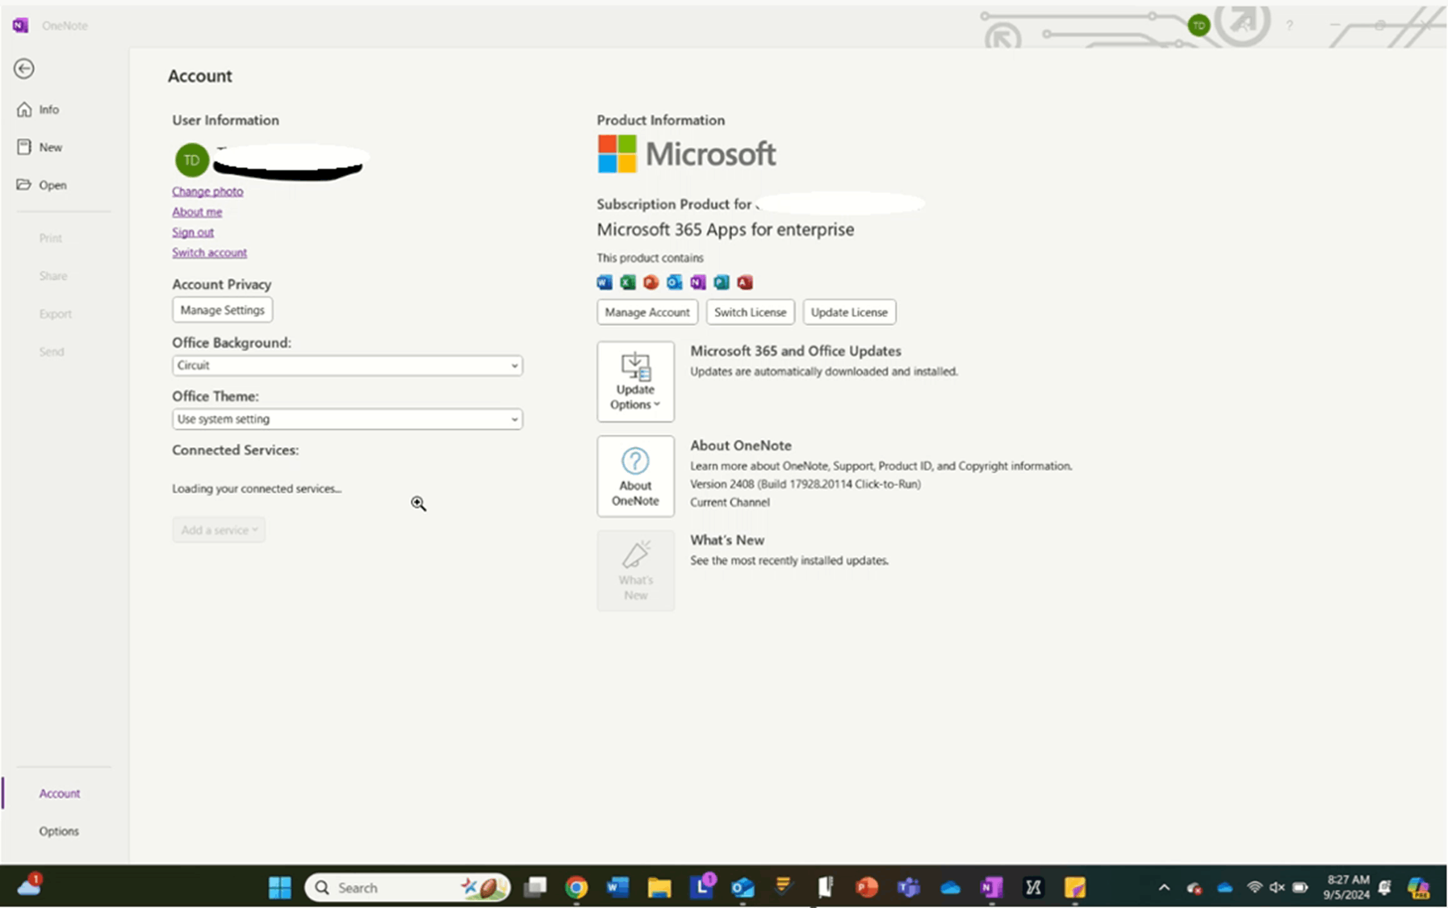Open the Info page
The width and height of the screenshot is (1448, 908).
point(39,109)
